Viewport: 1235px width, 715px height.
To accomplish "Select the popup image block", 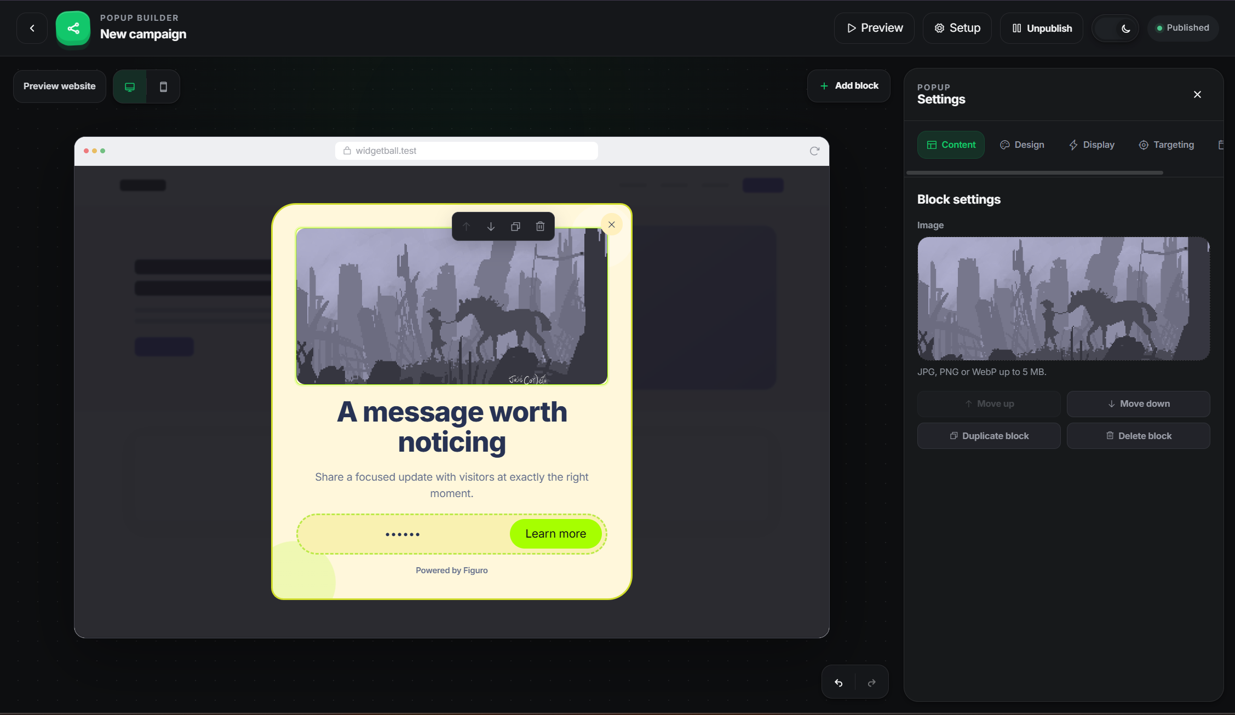I will 452,307.
